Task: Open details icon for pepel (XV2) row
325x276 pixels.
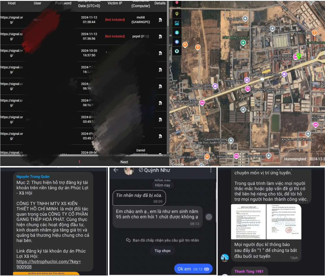Action: point(160,37)
